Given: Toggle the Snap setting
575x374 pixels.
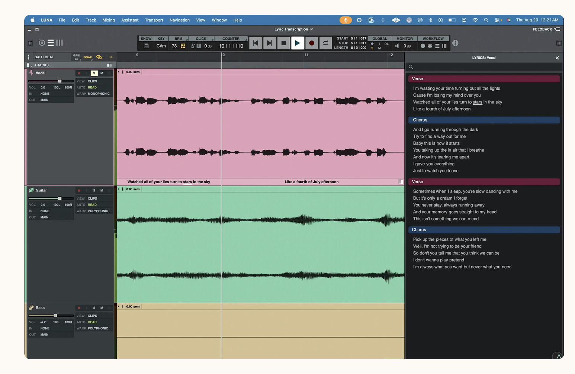Looking at the screenshot, I should (x=88, y=57).
